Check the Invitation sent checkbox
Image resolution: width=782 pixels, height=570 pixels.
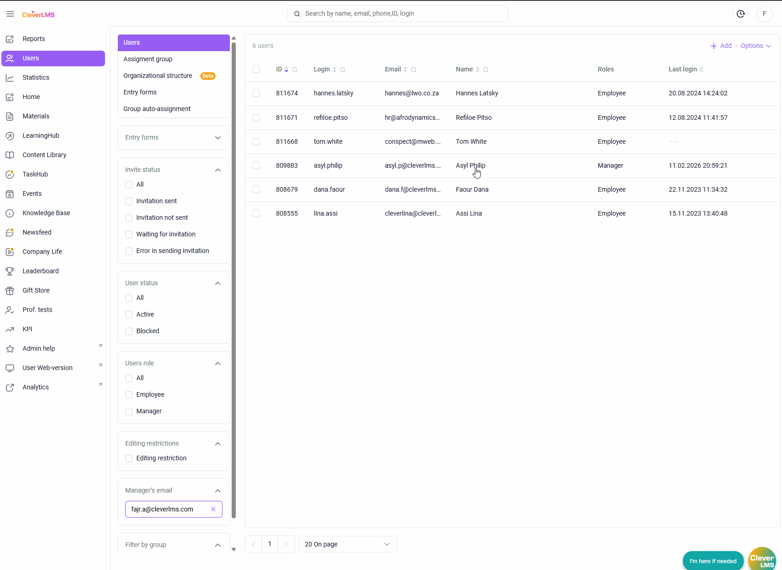(129, 201)
